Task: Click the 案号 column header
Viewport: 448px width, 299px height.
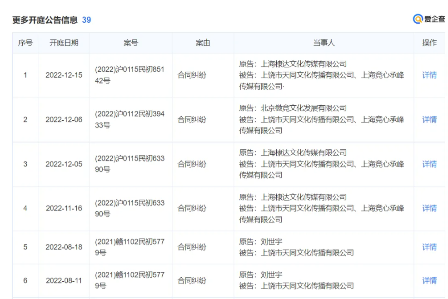Action: 131,43
